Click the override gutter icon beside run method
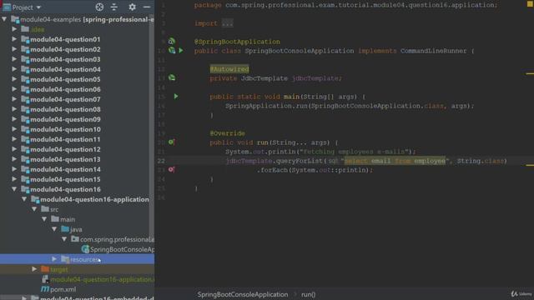Screen dimensions: 534x300 (172, 142)
